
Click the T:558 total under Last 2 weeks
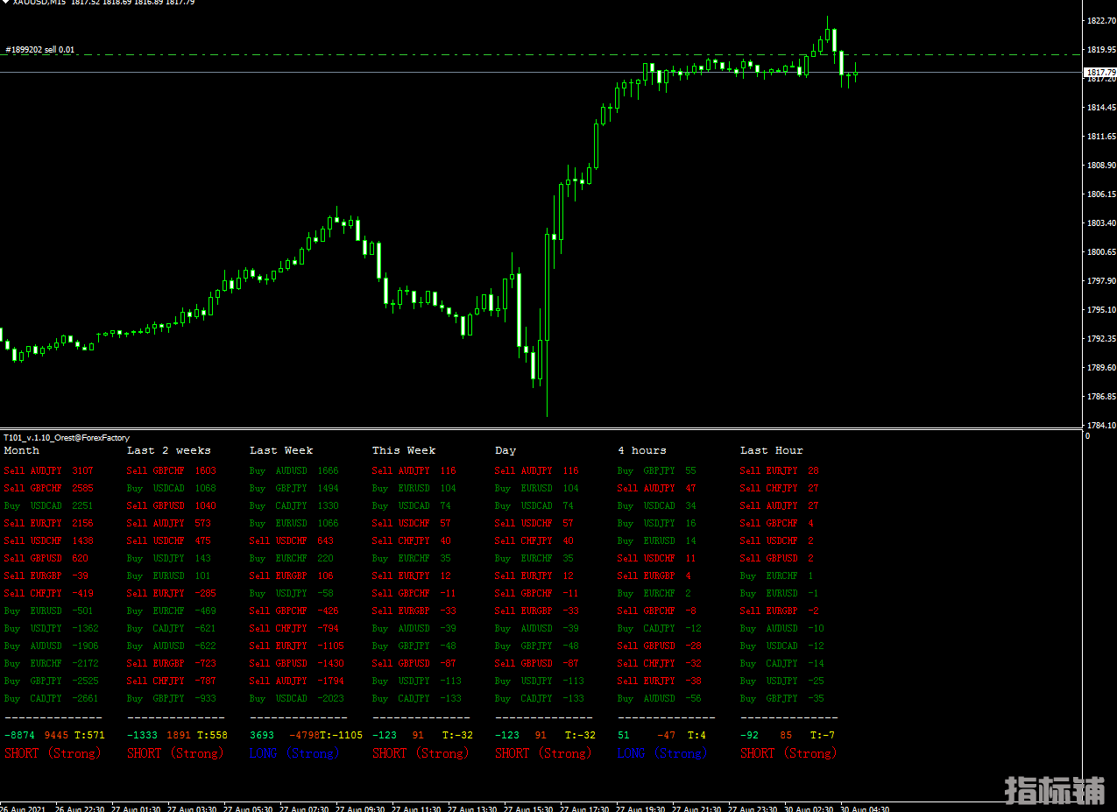[212, 735]
